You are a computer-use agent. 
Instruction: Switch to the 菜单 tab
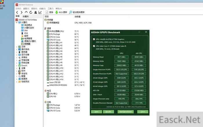[x=18, y=16]
